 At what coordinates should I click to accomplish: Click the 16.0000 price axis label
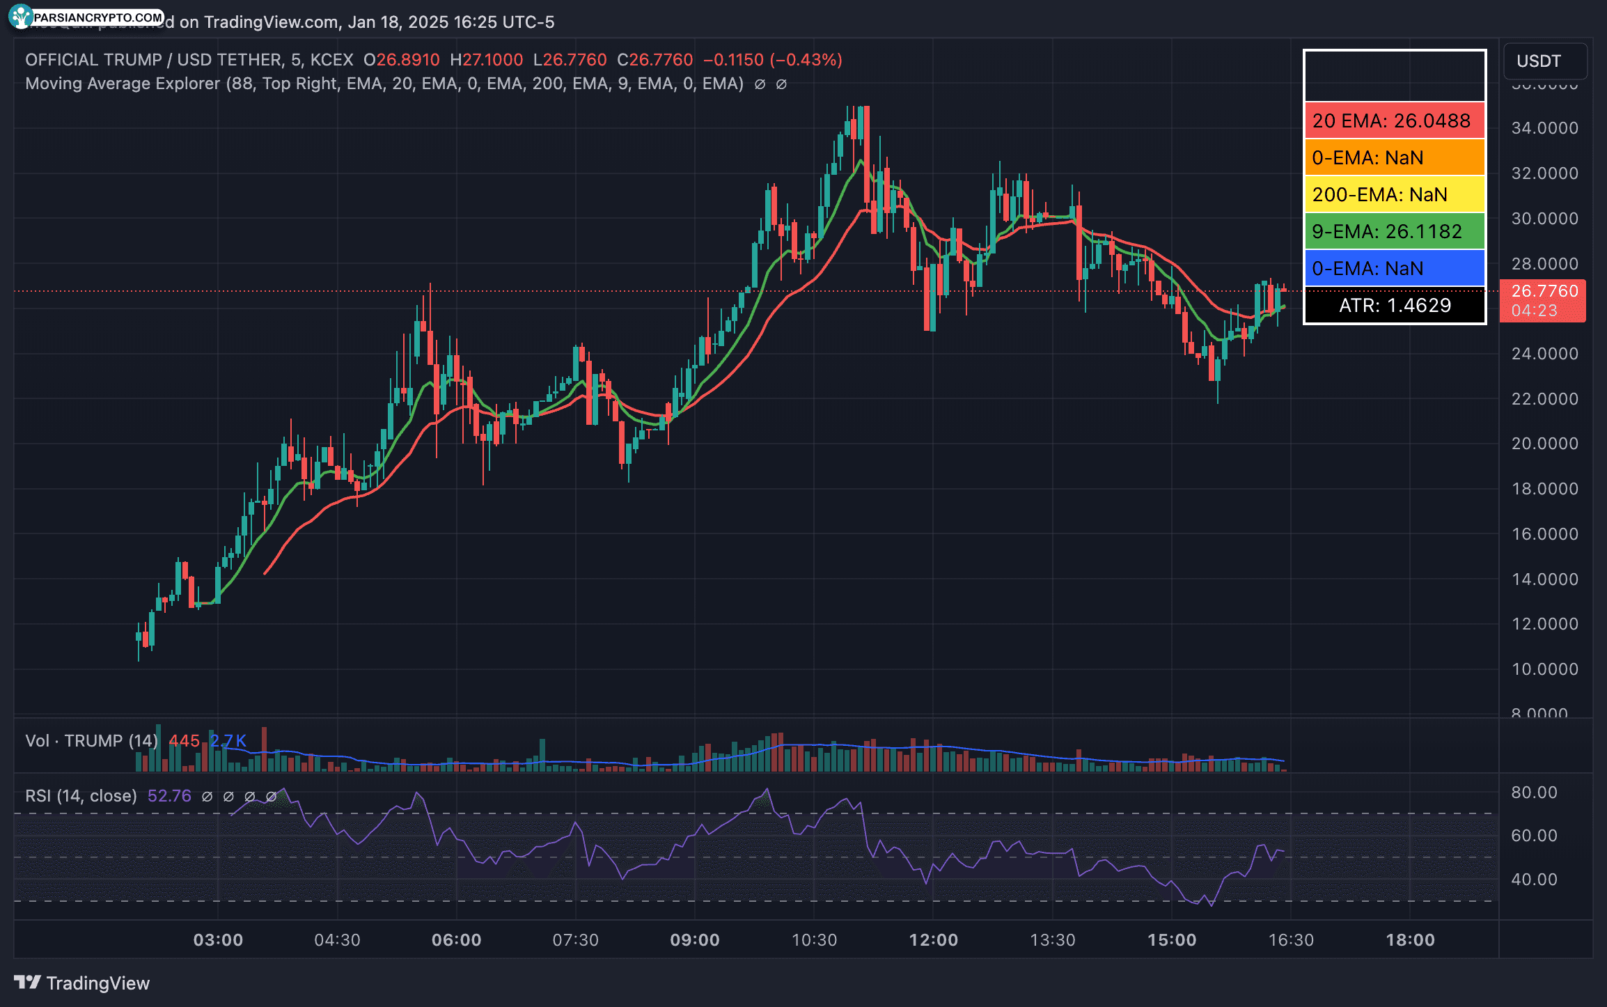click(x=1544, y=534)
